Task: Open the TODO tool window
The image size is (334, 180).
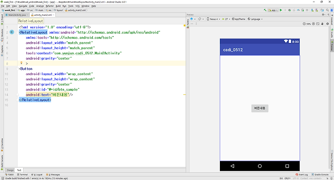Action: (x=9, y=175)
